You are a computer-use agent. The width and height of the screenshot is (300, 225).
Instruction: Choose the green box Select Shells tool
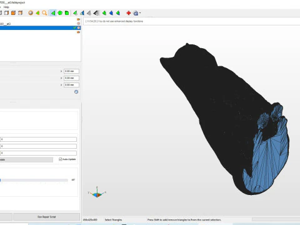(x=67, y=13)
